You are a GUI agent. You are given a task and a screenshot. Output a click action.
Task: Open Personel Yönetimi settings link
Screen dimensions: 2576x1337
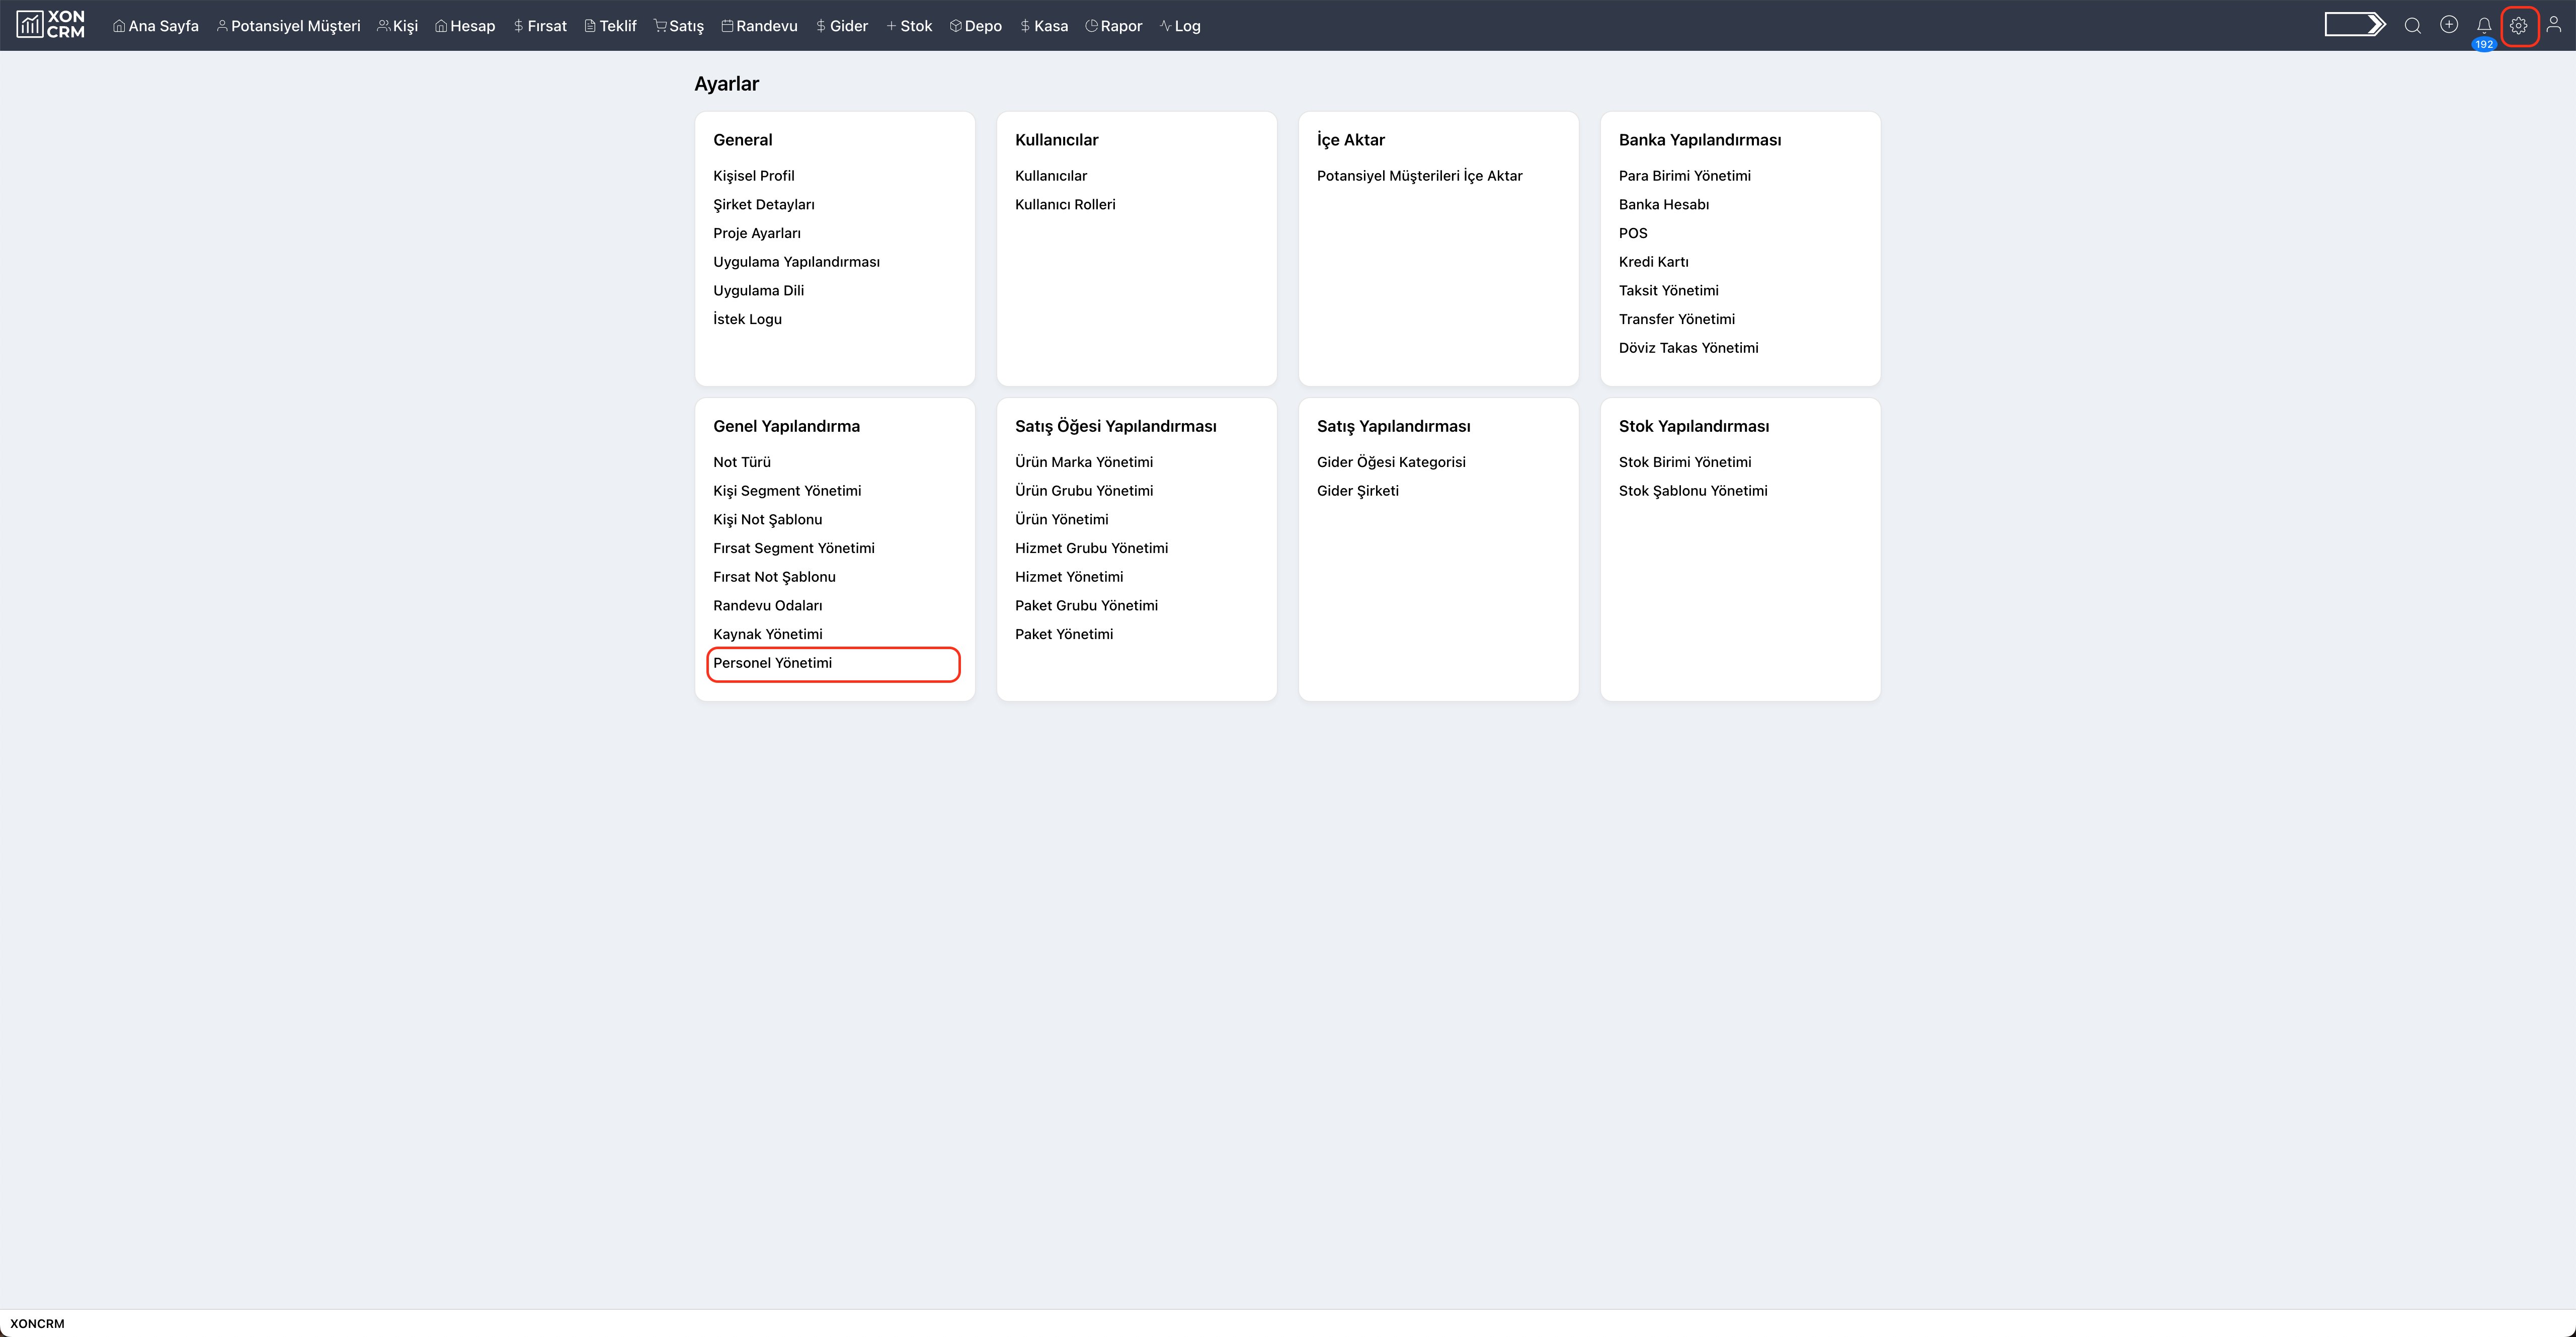pyautogui.click(x=772, y=663)
